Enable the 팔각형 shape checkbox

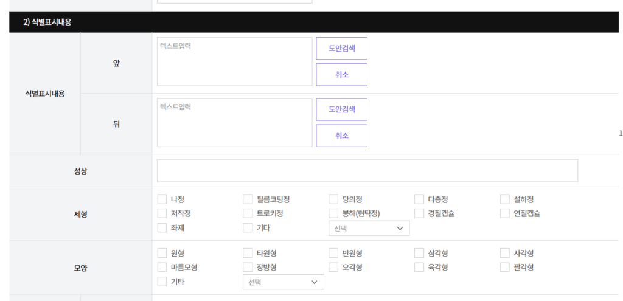(505, 267)
